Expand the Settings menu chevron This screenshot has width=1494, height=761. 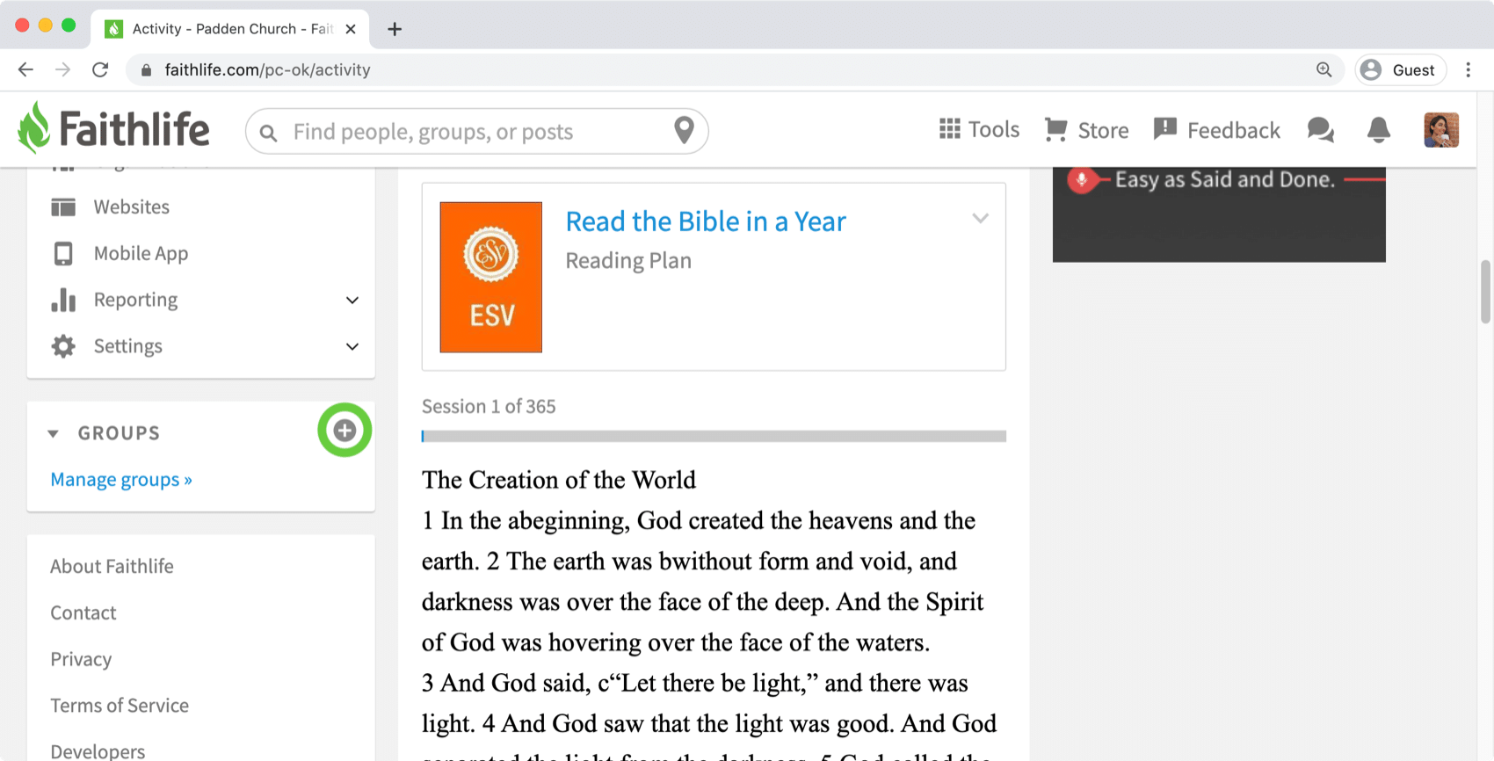pyautogui.click(x=352, y=347)
